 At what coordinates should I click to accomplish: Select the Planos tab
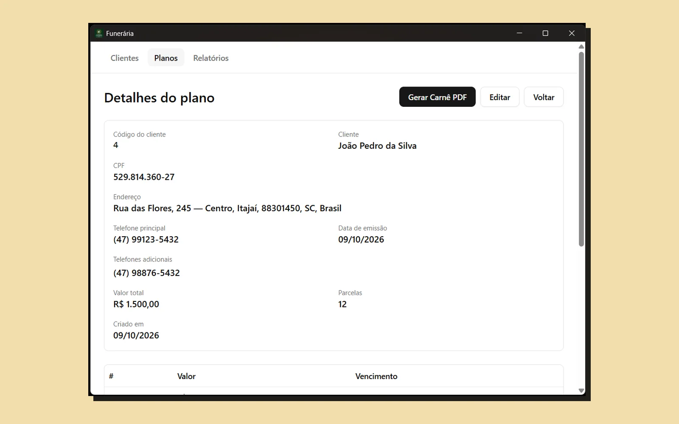[166, 58]
